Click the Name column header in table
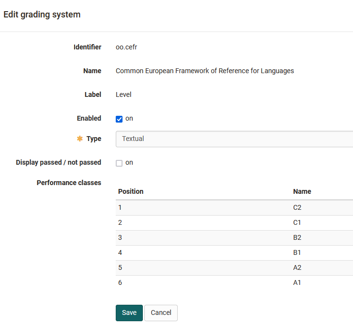353x328 pixels. tap(302, 191)
